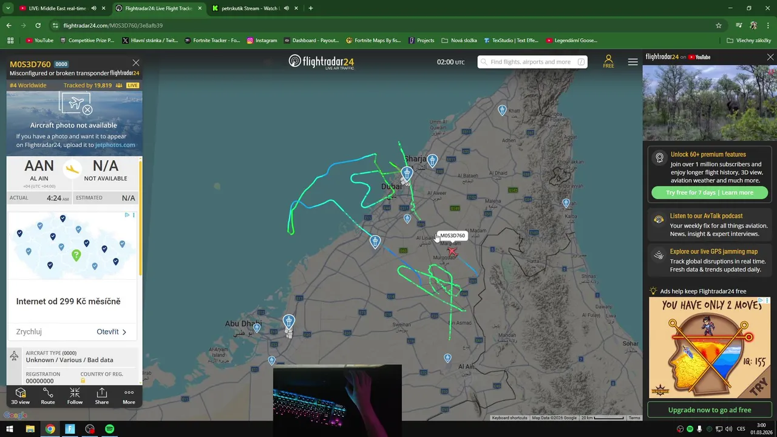Click the Abu Dhabi airport marker pin

click(x=289, y=322)
